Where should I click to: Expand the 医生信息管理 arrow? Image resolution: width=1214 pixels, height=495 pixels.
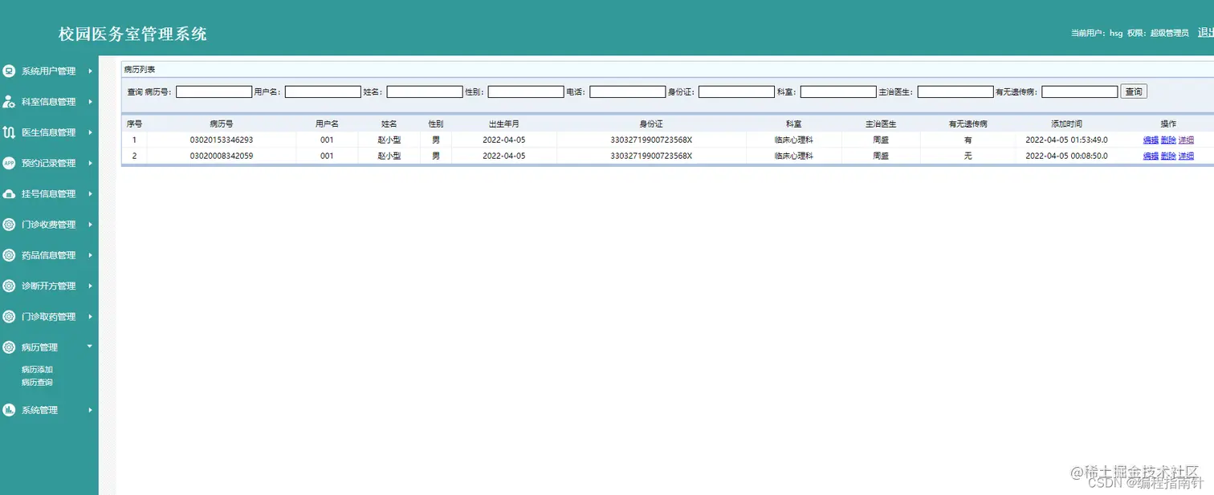(90, 132)
